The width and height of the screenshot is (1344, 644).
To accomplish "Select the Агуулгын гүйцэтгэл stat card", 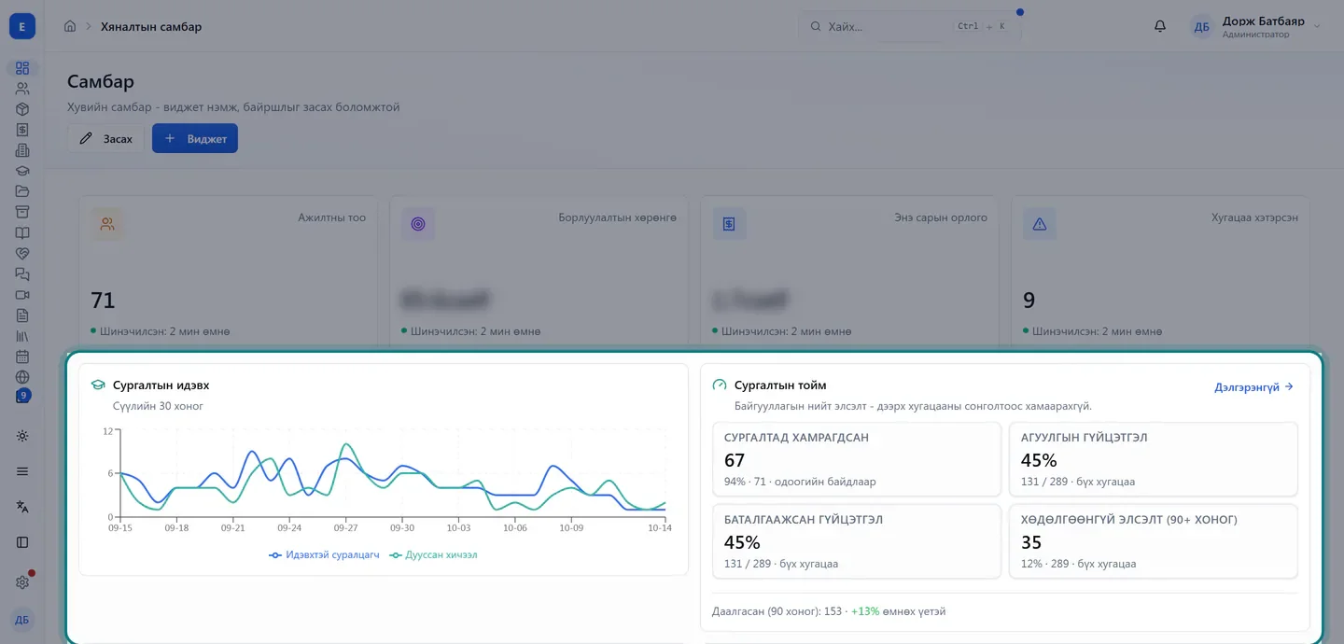I will 1154,459.
